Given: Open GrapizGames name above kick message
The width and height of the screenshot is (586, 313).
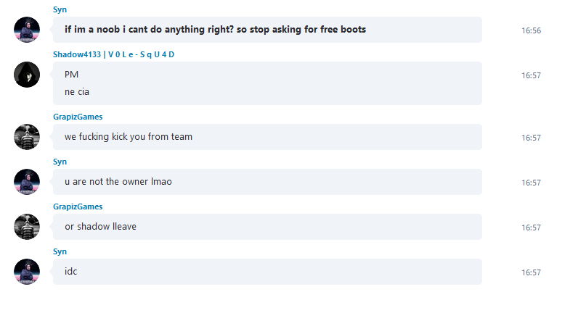Looking at the screenshot, I should click(78, 117).
